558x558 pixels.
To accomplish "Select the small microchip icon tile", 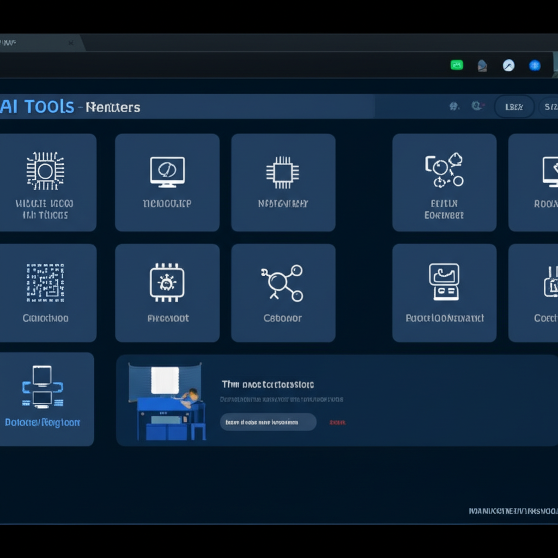I will click(x=283, y=183).
